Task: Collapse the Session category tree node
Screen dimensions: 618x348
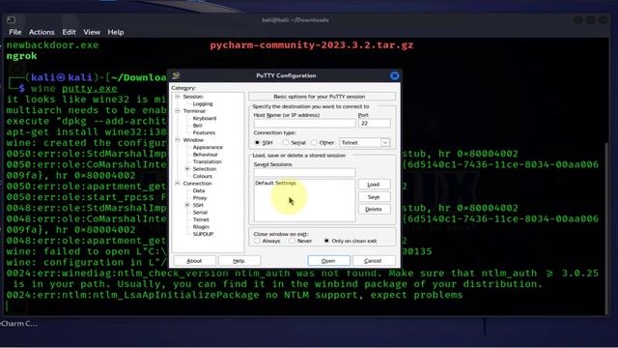Action: coord(178,97)
